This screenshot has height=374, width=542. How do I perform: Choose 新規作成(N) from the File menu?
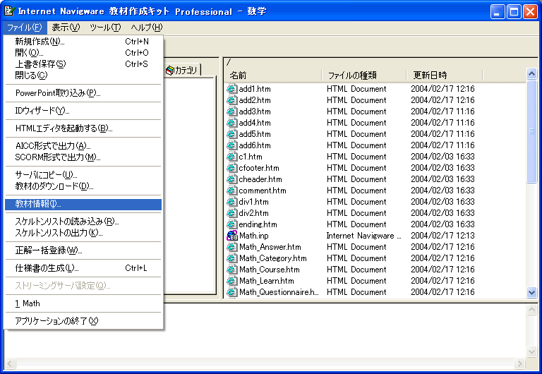pos(83,42)
